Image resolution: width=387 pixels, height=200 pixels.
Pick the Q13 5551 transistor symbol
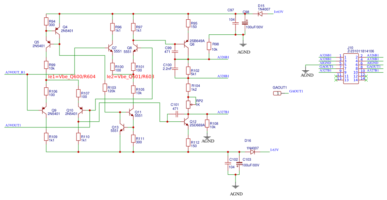pyautogui.click(x=122, y=127)
